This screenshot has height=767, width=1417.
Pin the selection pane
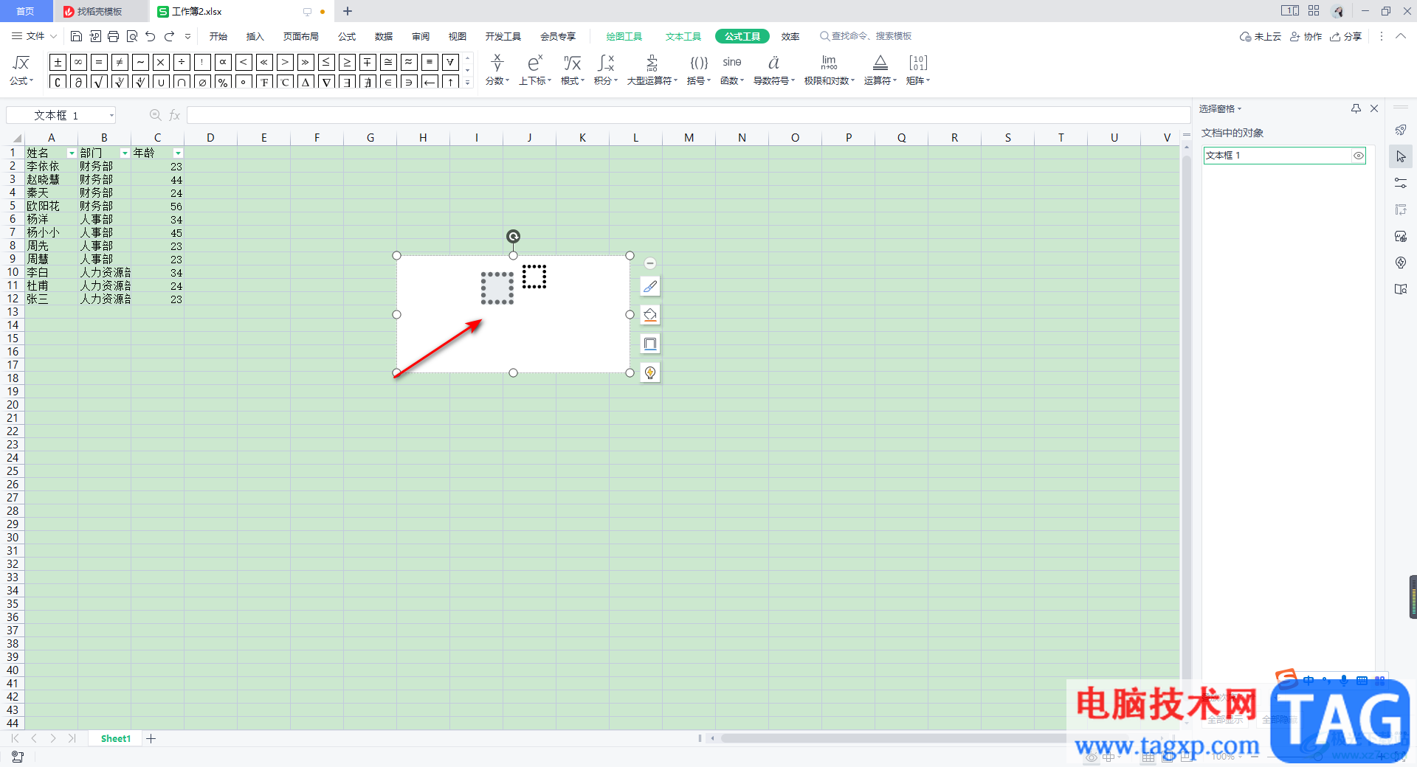[1356, 108]
